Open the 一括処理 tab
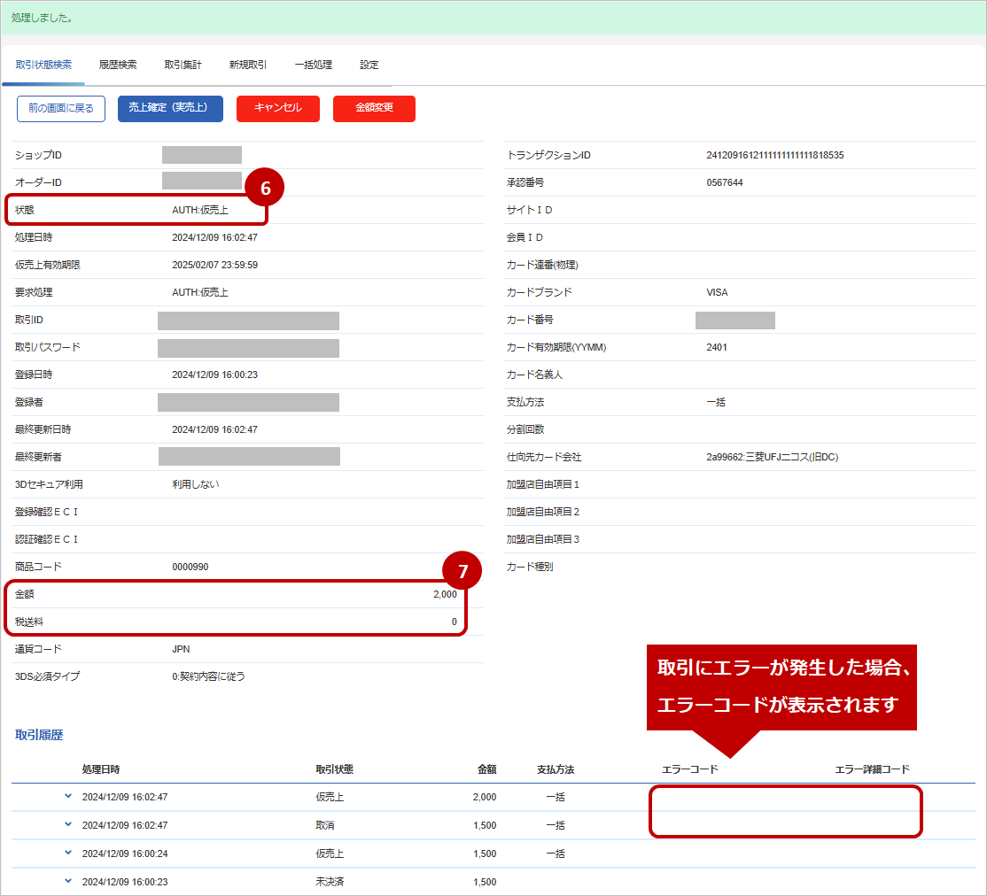This screenshot has height=896, width=987. 313,65
